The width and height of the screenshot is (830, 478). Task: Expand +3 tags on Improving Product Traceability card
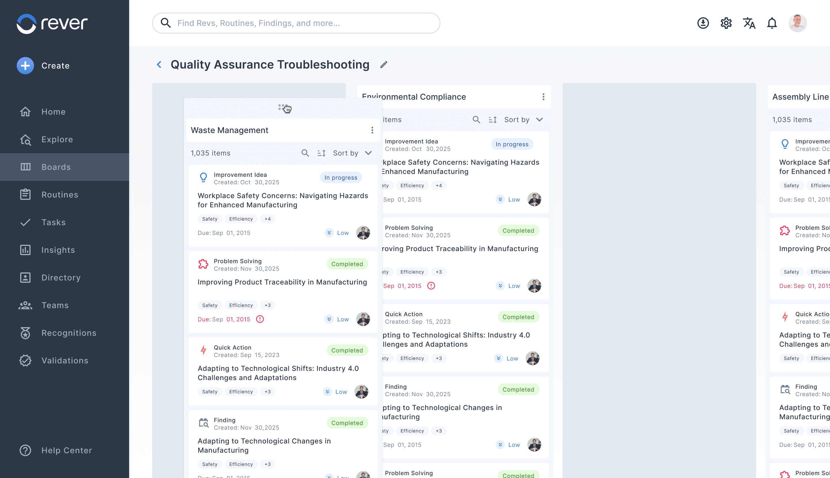click(267, 305)
